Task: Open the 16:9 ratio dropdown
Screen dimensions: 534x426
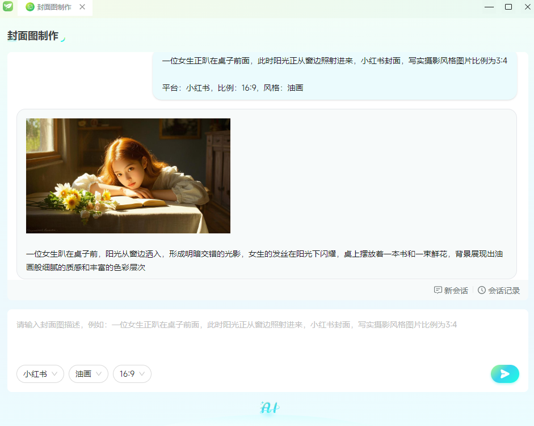Action: pyautogui.click(x=132, y=374)
